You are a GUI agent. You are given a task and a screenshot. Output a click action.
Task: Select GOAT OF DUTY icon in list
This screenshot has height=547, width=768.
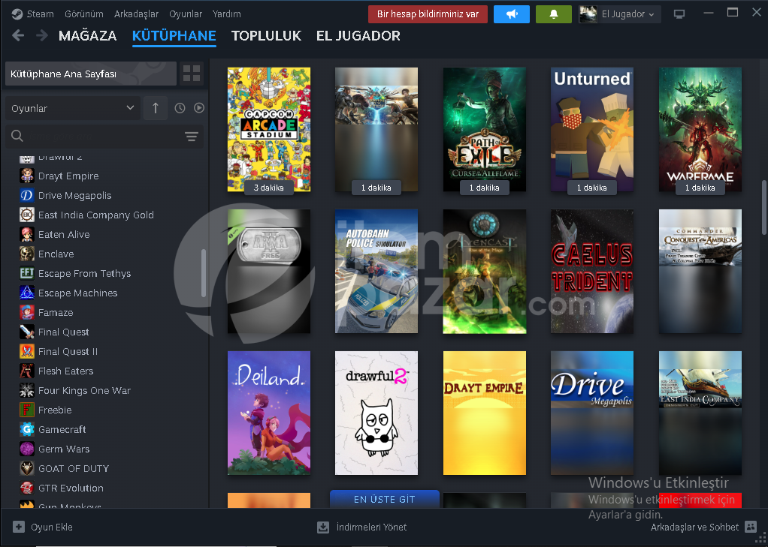pos(26,469)
